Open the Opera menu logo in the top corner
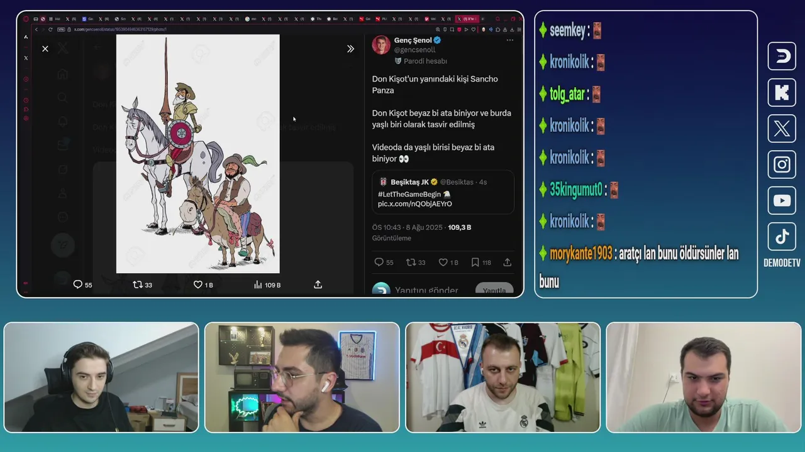Viewport: 805px width, 452px height. [26, 19]
